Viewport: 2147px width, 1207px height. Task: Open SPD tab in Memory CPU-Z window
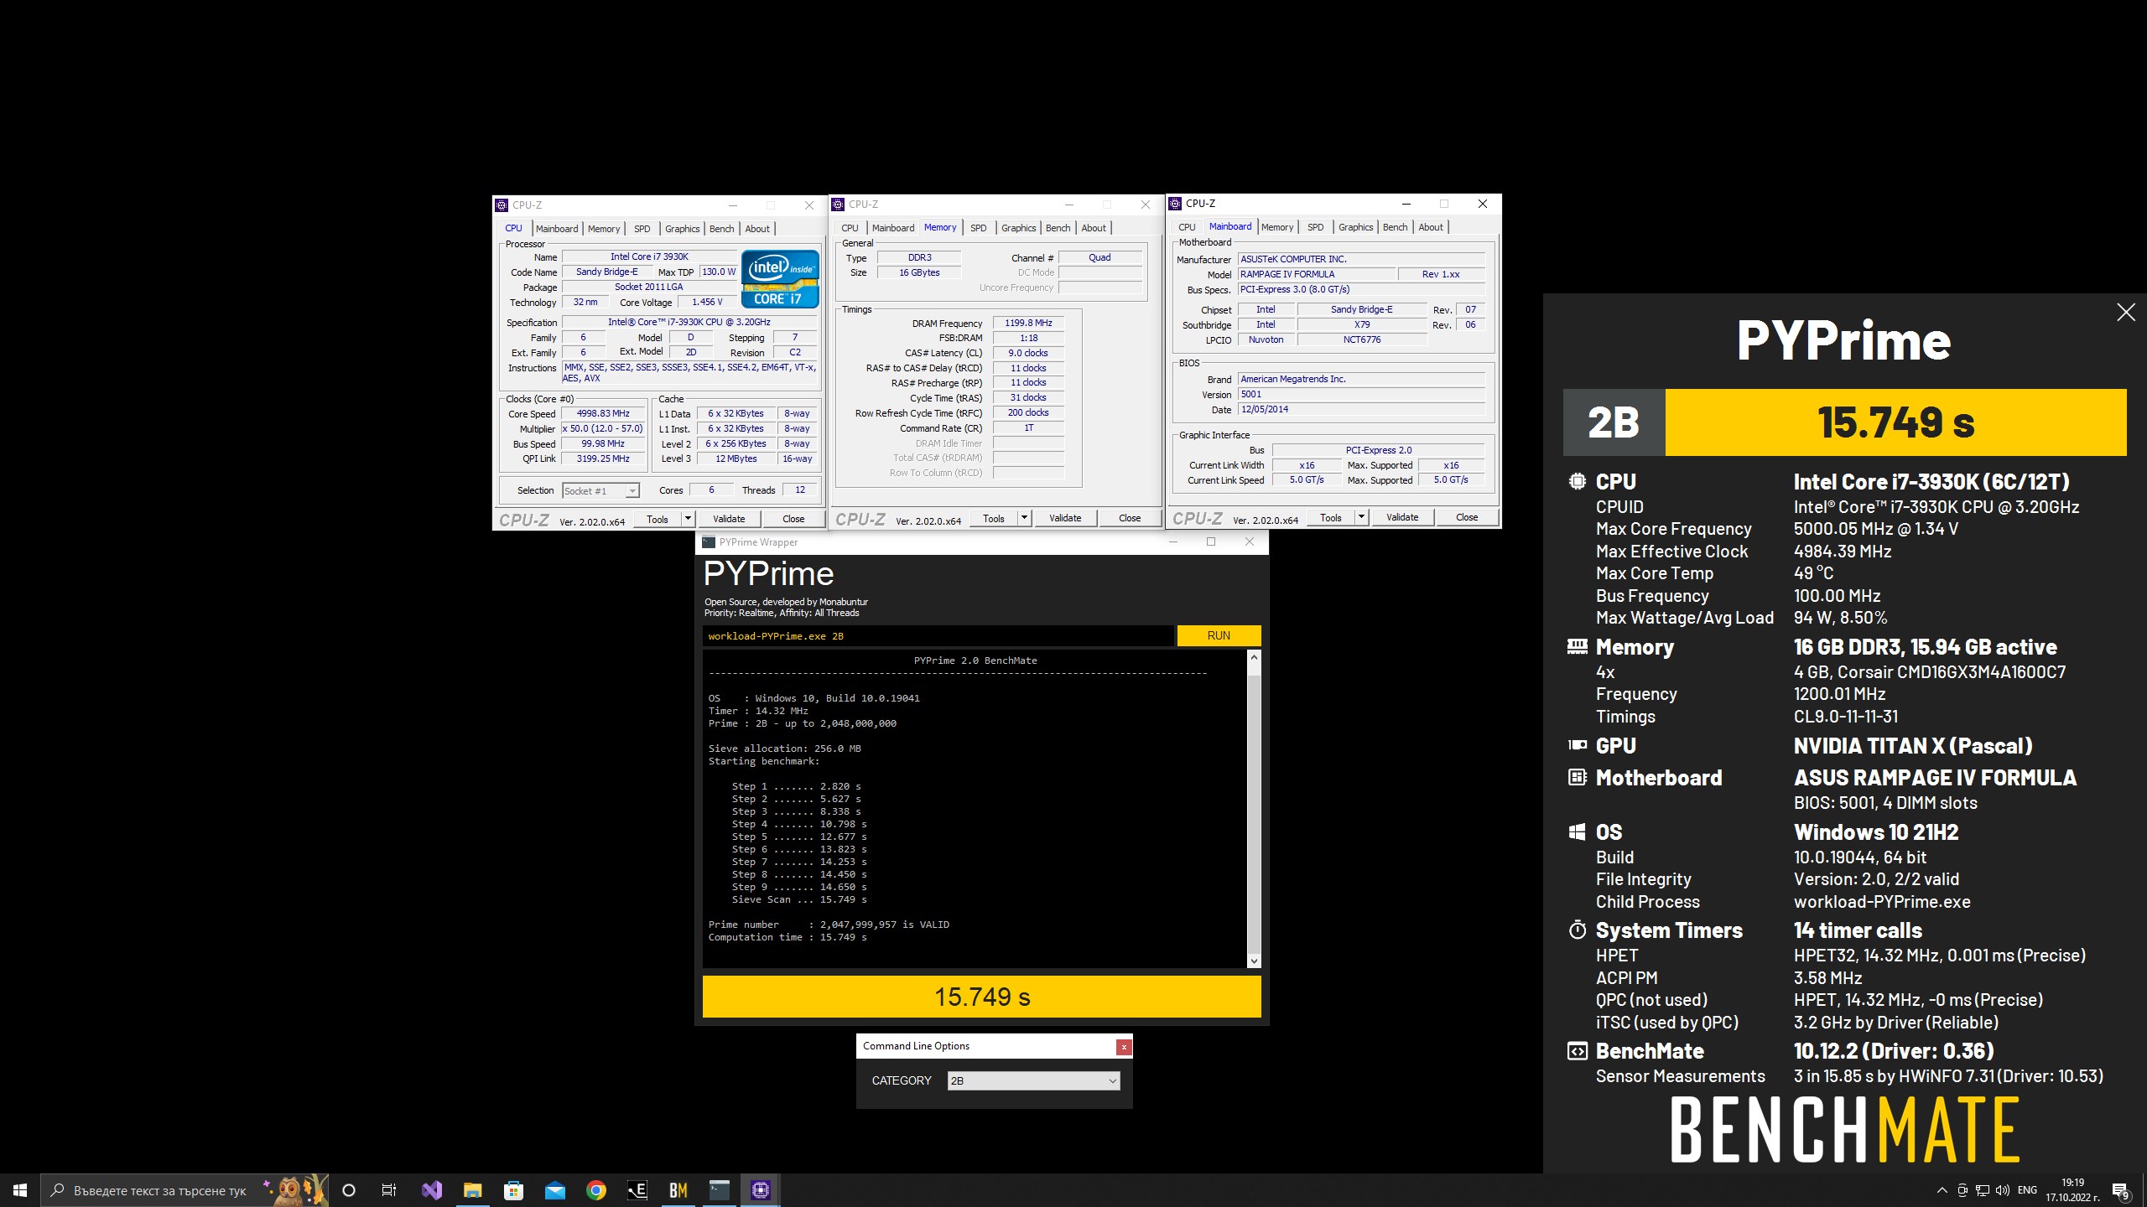[979, 228]
